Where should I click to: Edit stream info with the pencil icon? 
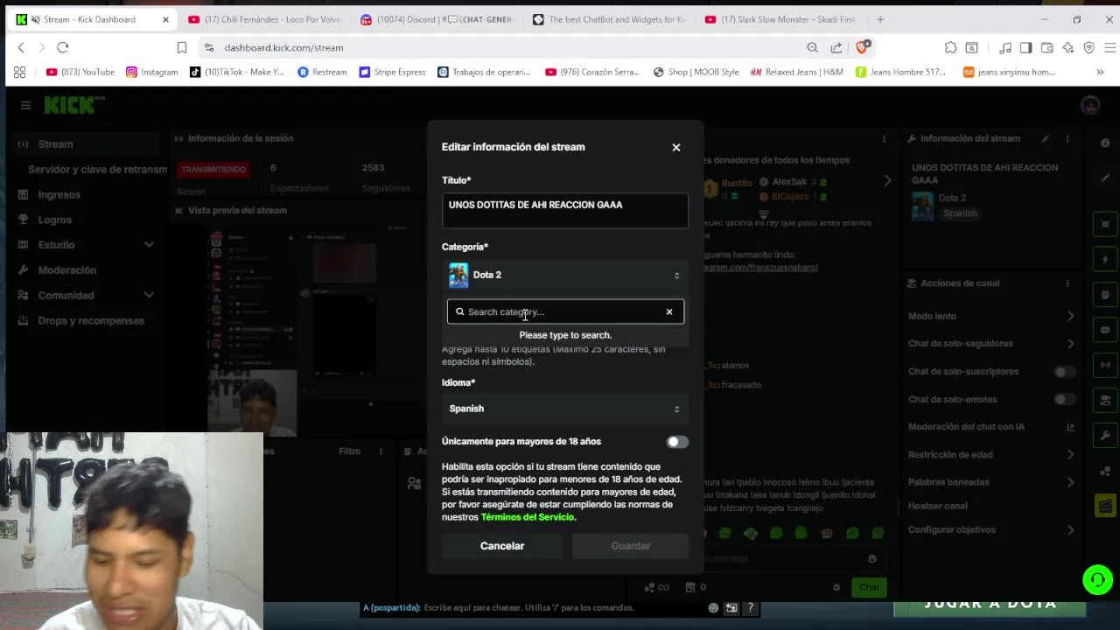click(x=1045, y=138)
